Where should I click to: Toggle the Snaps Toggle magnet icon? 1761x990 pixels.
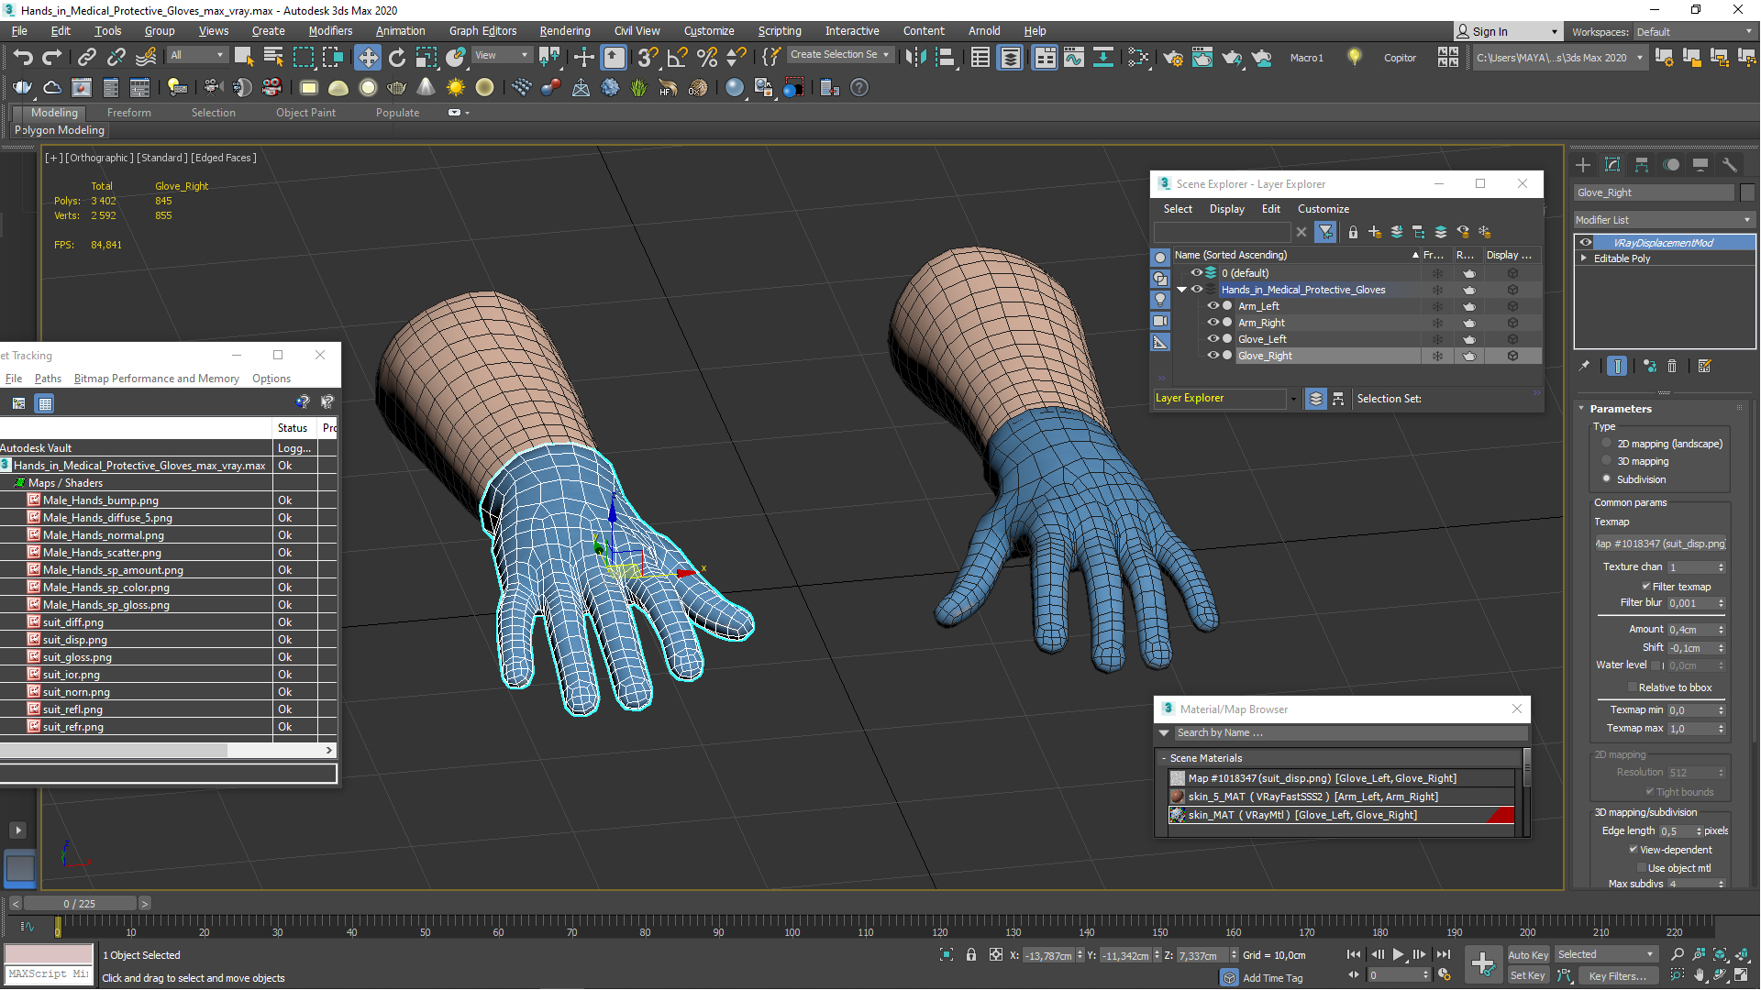coord(648,57)
